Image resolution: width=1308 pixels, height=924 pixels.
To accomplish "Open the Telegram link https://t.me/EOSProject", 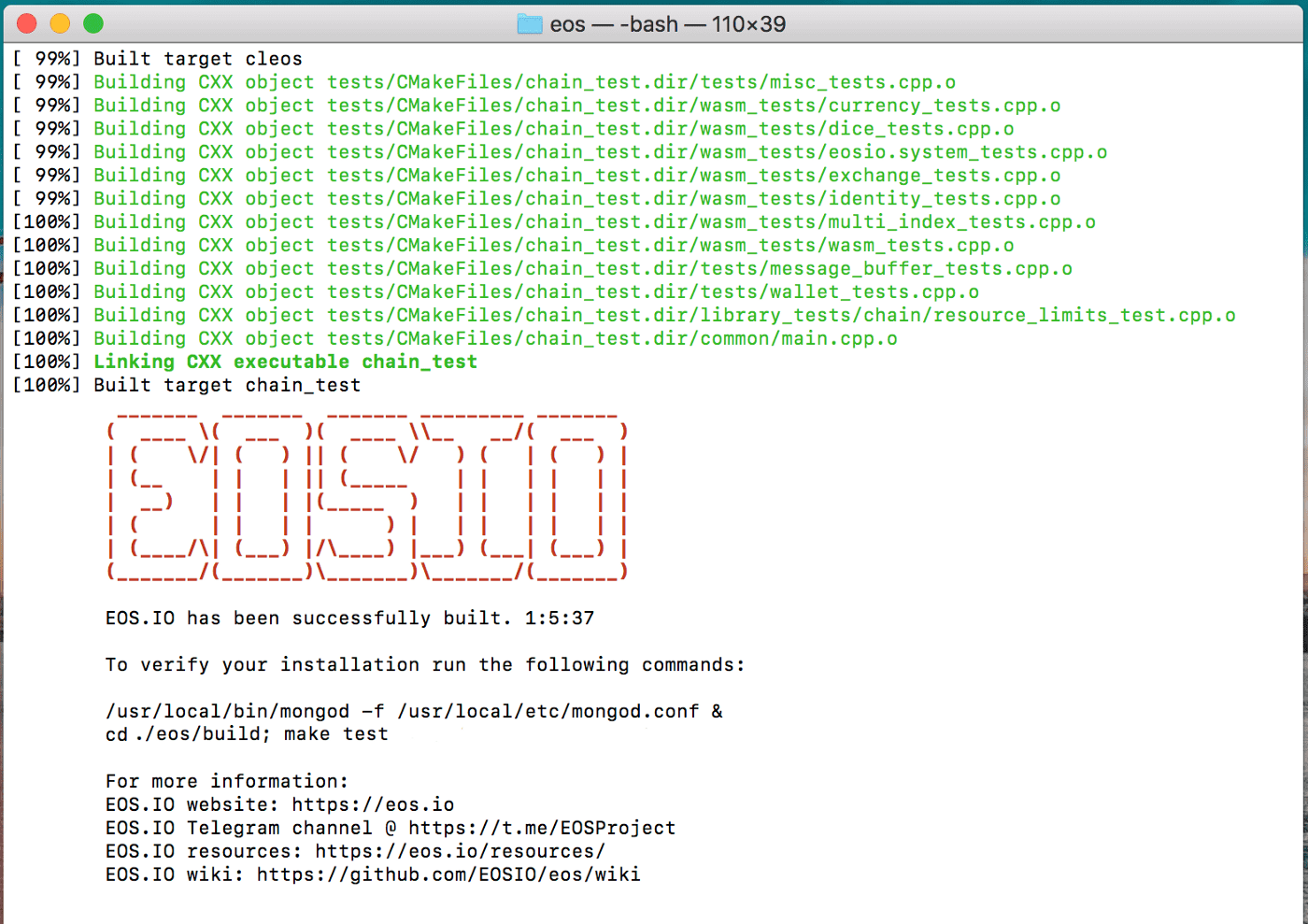I will coord(542,828).
